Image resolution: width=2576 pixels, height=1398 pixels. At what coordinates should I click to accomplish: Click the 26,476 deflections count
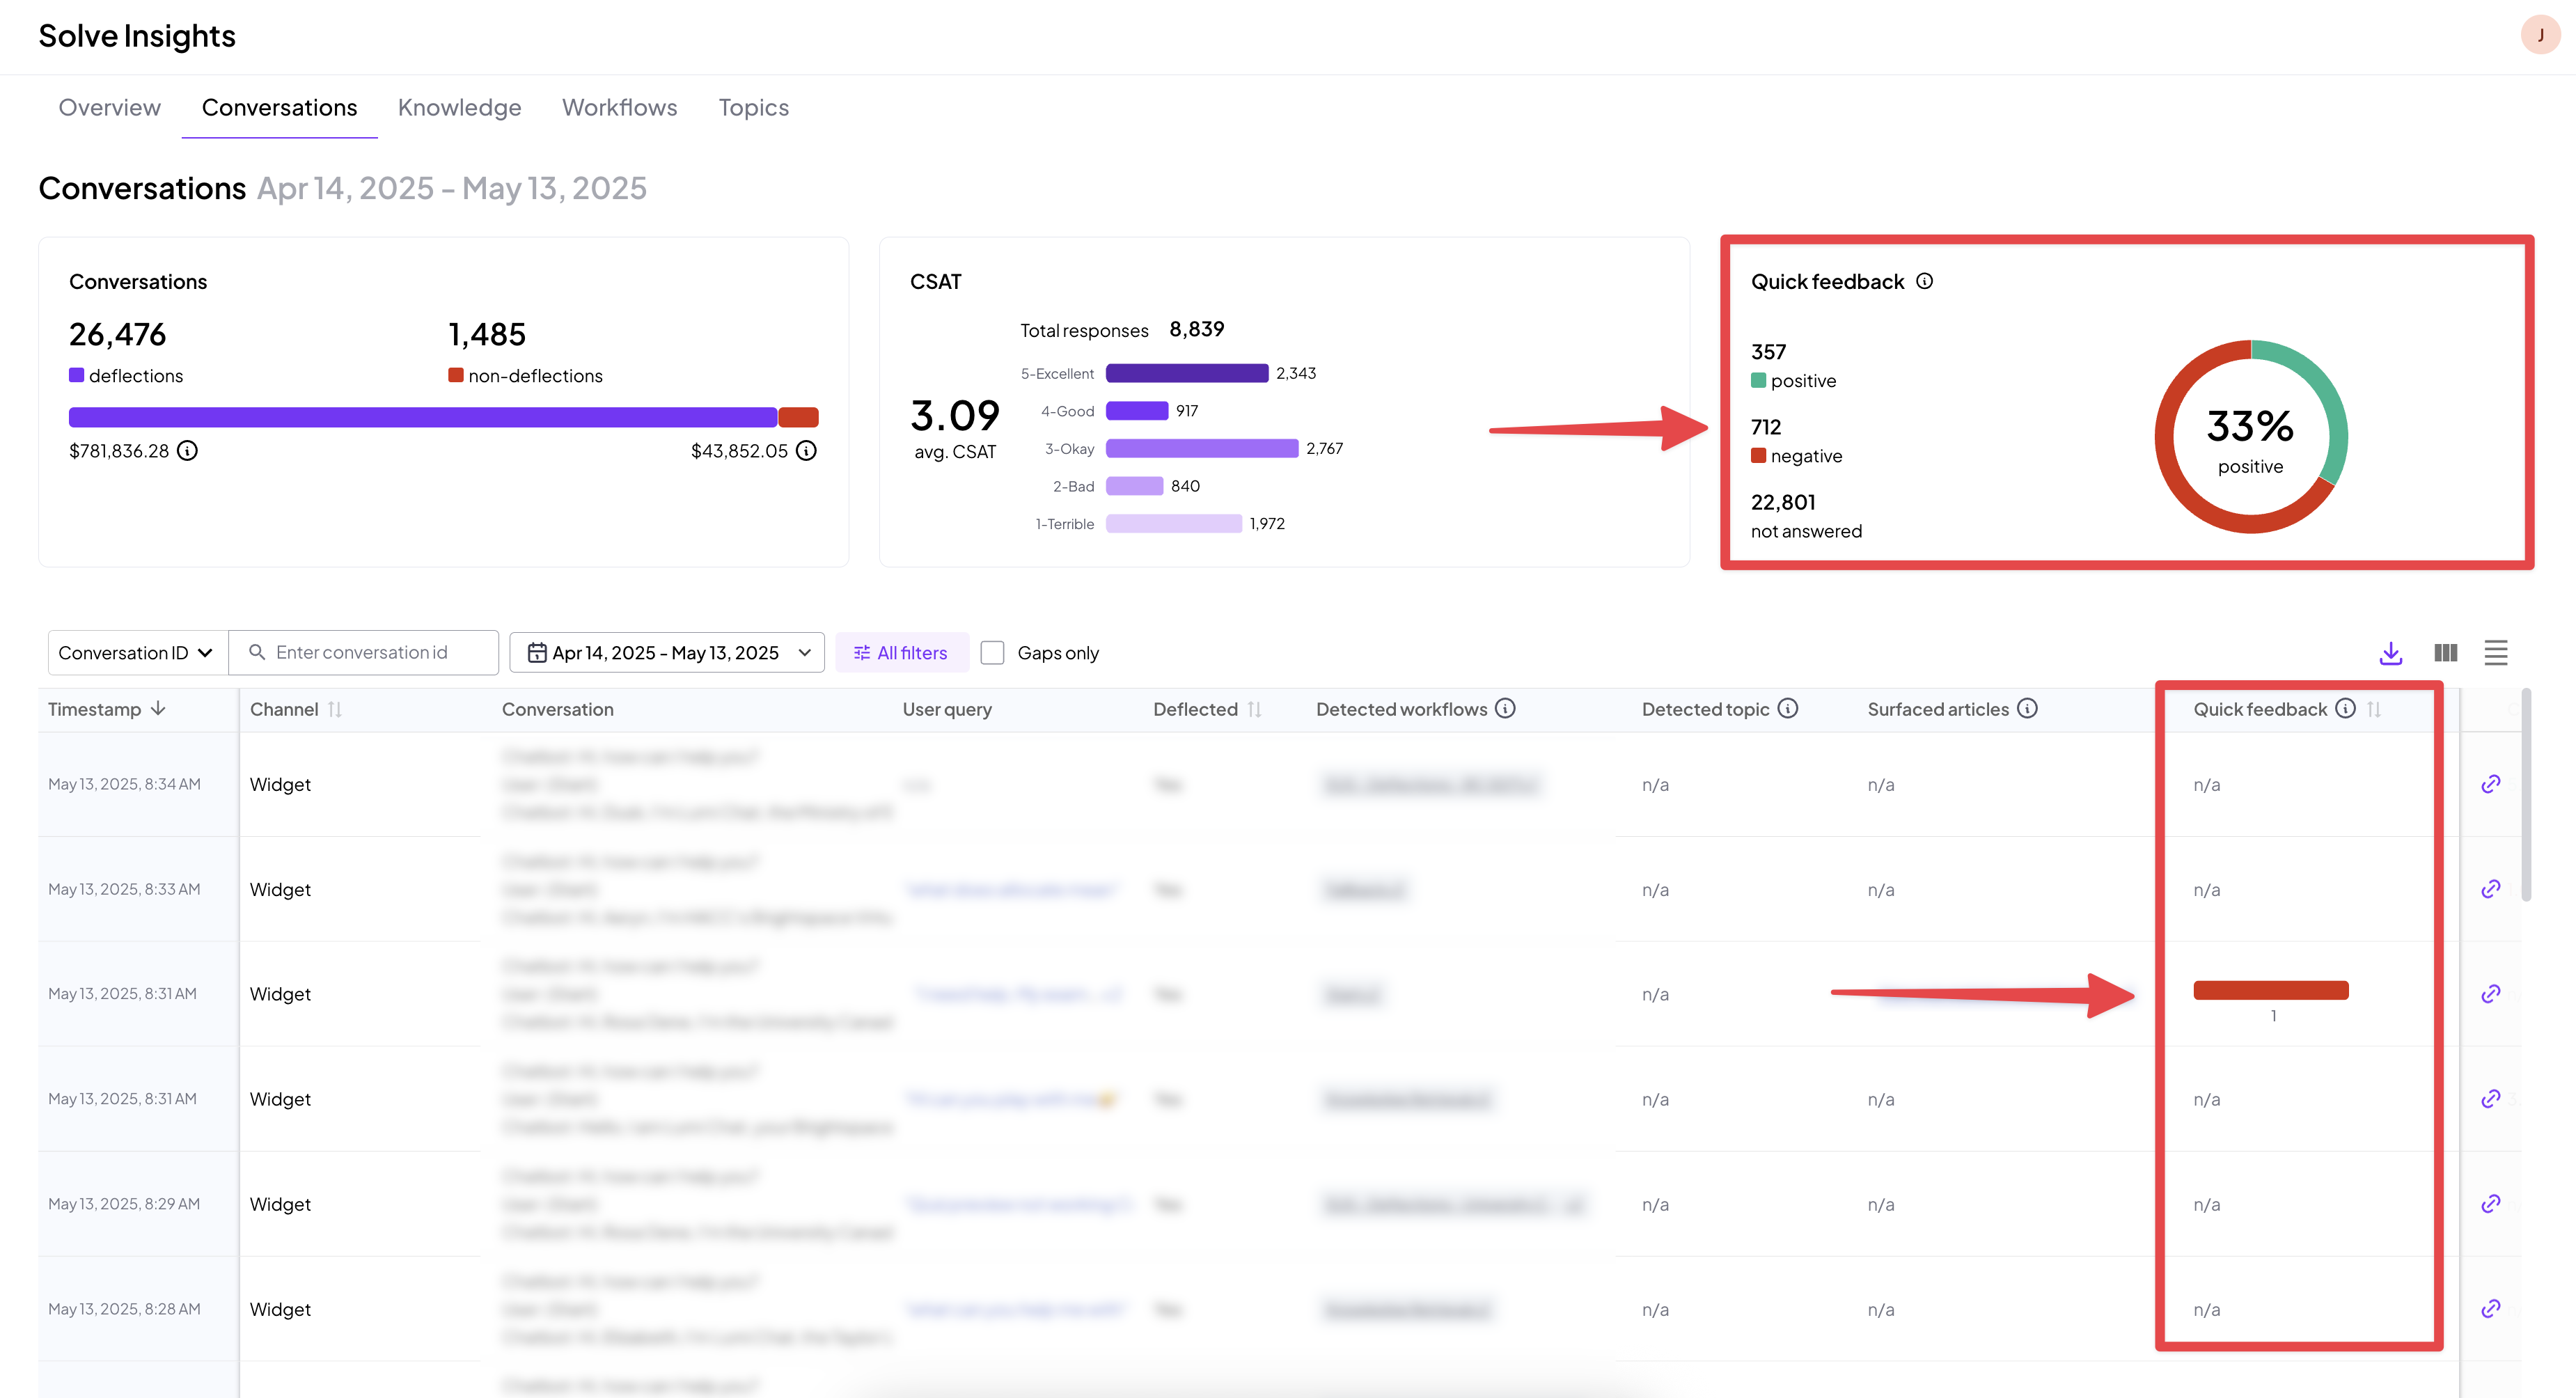point(117,334)
